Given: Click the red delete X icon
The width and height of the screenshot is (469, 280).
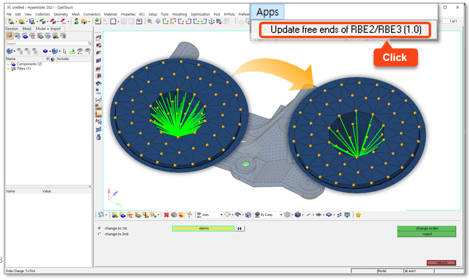Looking at the screenshot, I should tap(166, 215).
